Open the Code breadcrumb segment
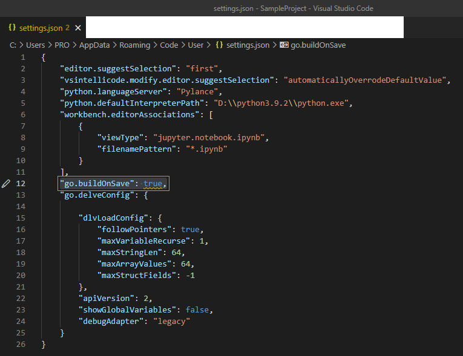This screenshot has width=463, height=356. coord(169,45)
